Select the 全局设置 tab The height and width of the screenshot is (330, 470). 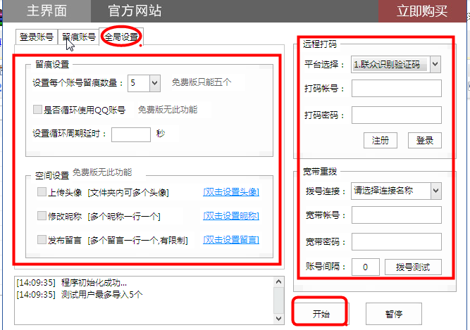[x=121, y=37]
